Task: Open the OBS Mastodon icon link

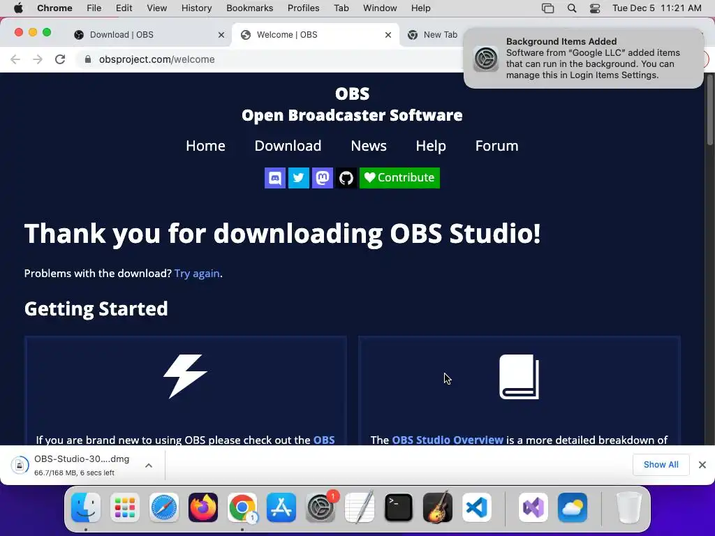Action: tap(323, 178)
